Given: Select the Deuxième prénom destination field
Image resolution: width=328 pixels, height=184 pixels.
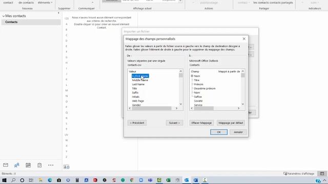Looking at the screenshot, I should tap(204, 88).
